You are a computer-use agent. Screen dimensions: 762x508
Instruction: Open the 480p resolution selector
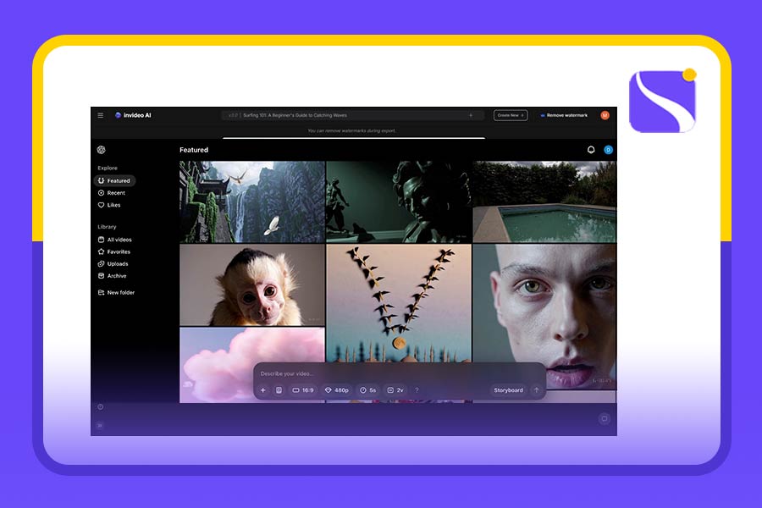(x=337, y=390)
